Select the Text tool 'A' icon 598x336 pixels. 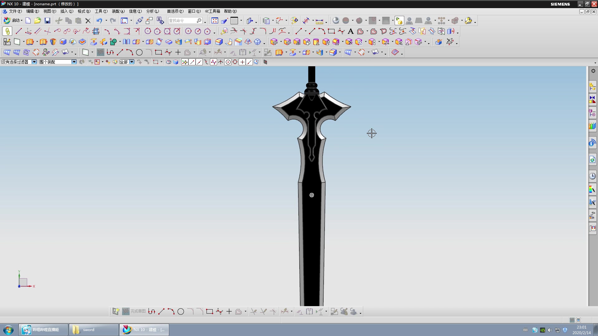pyautogui.click(x=350, y=31)
